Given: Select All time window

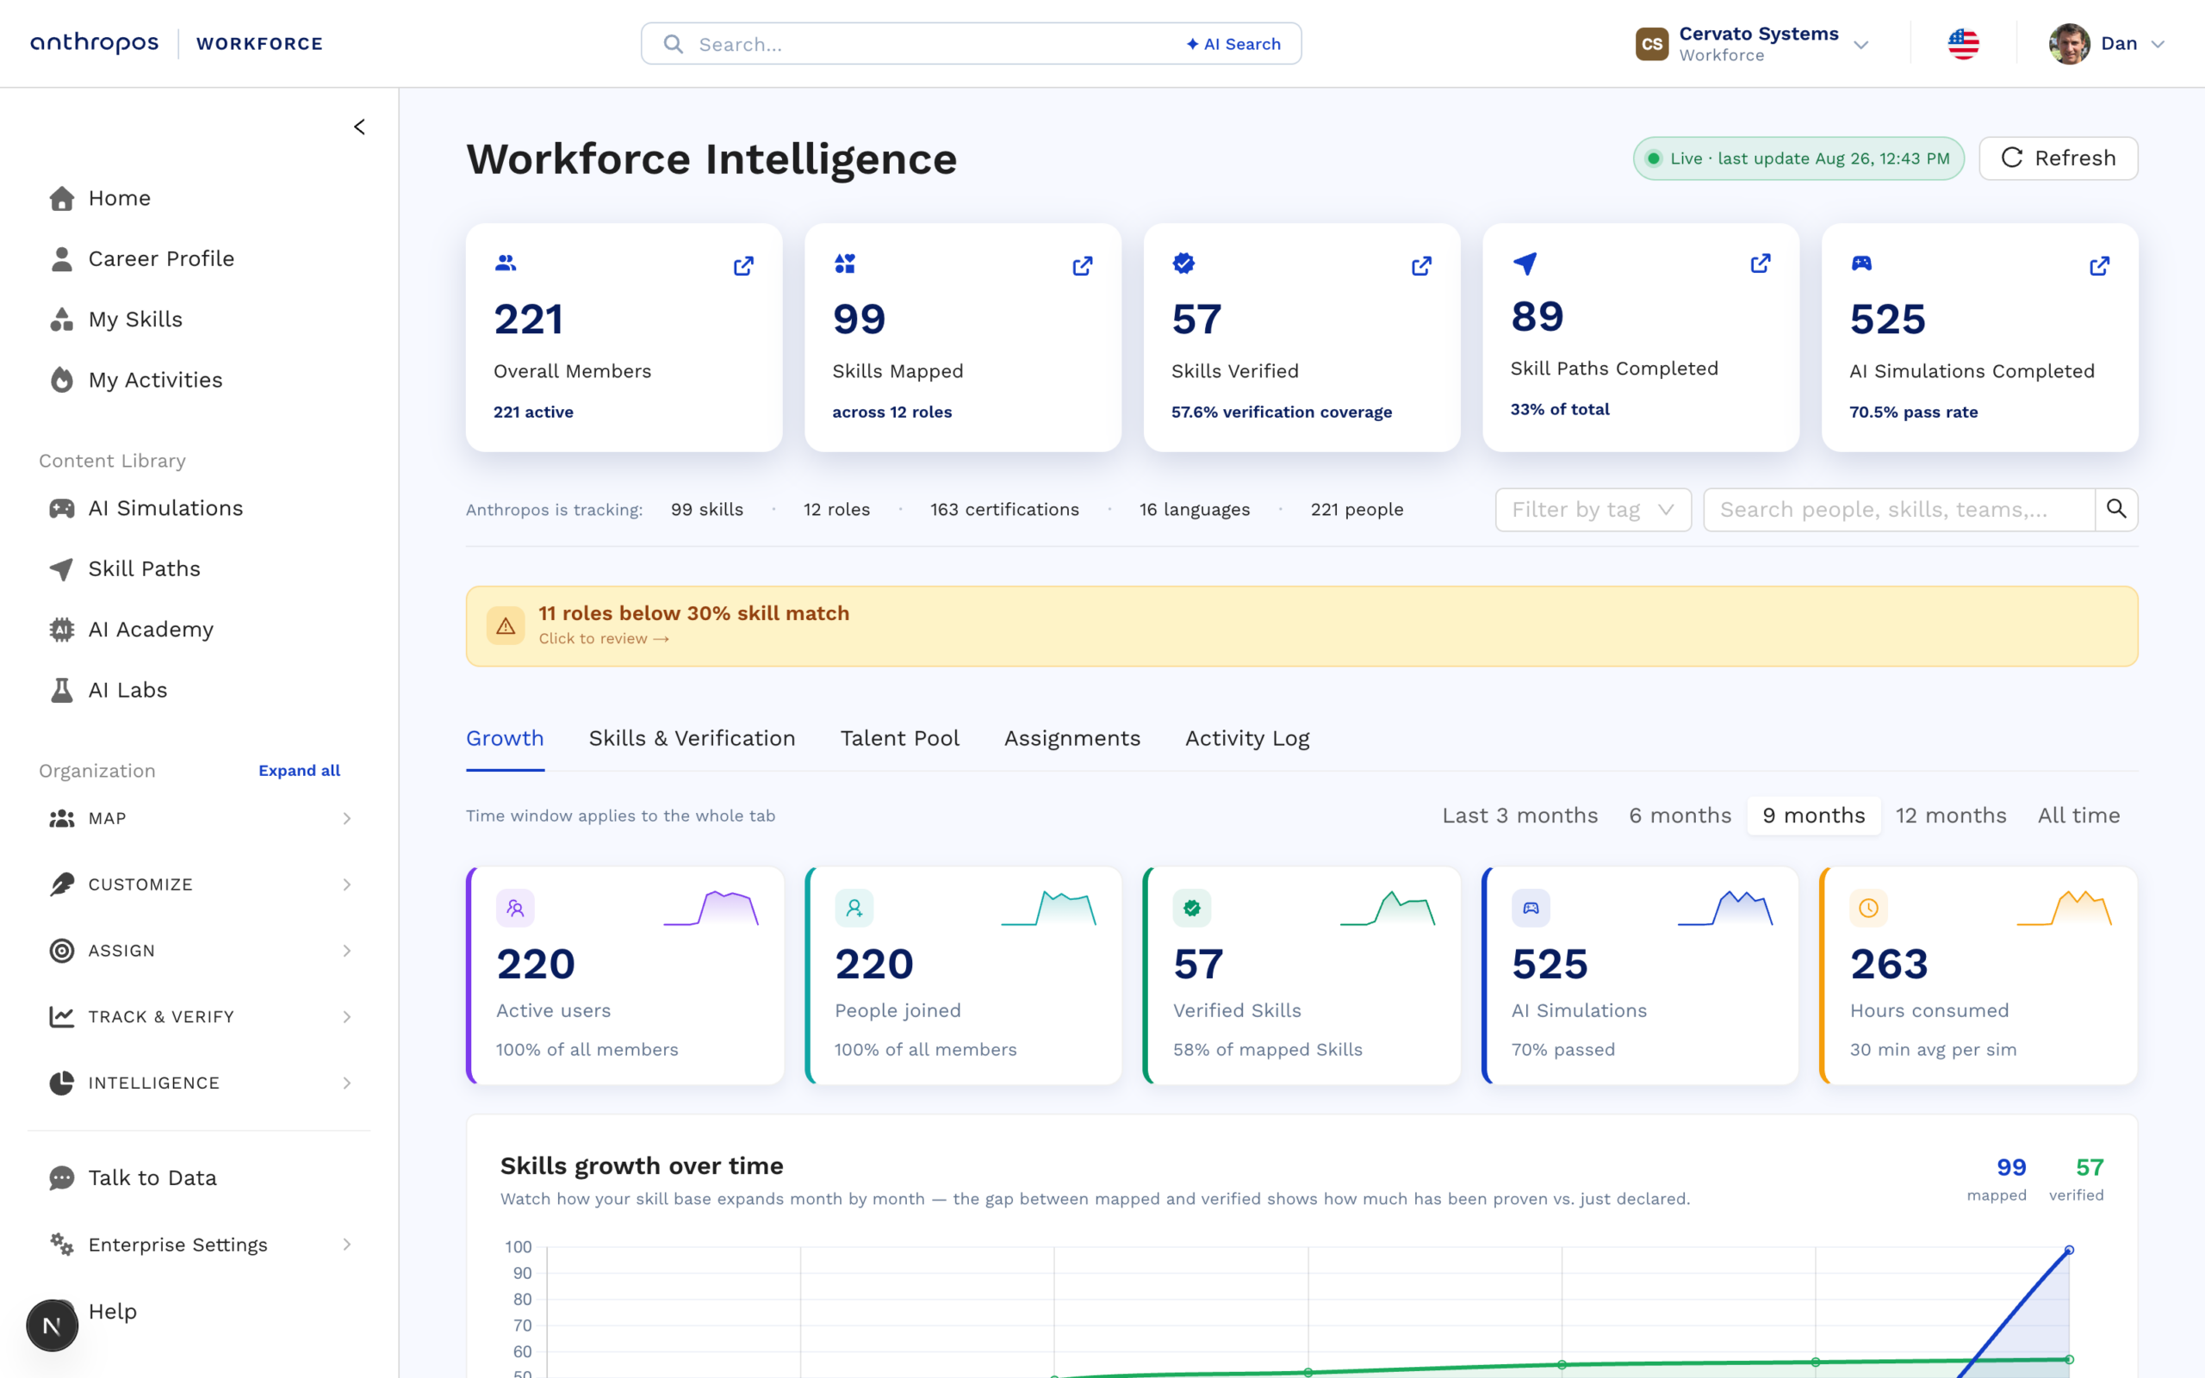Looking at the screenshot, I should click(2078, 816).
